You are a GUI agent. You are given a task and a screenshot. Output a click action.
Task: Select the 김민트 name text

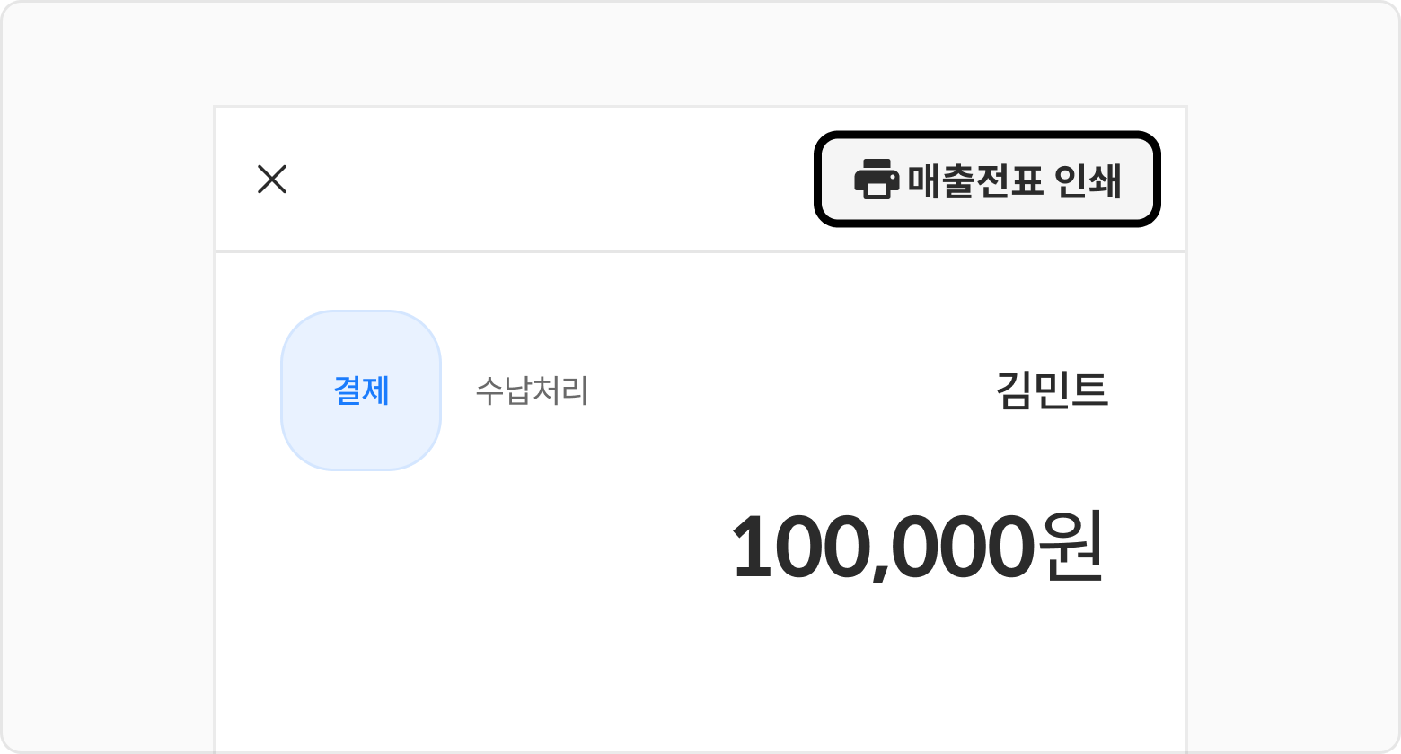click(1052, 390)
